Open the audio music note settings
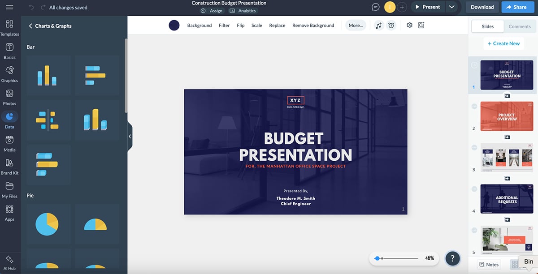Image resolution: width=538 pixels, height=274 pixels. click(379, 26)
